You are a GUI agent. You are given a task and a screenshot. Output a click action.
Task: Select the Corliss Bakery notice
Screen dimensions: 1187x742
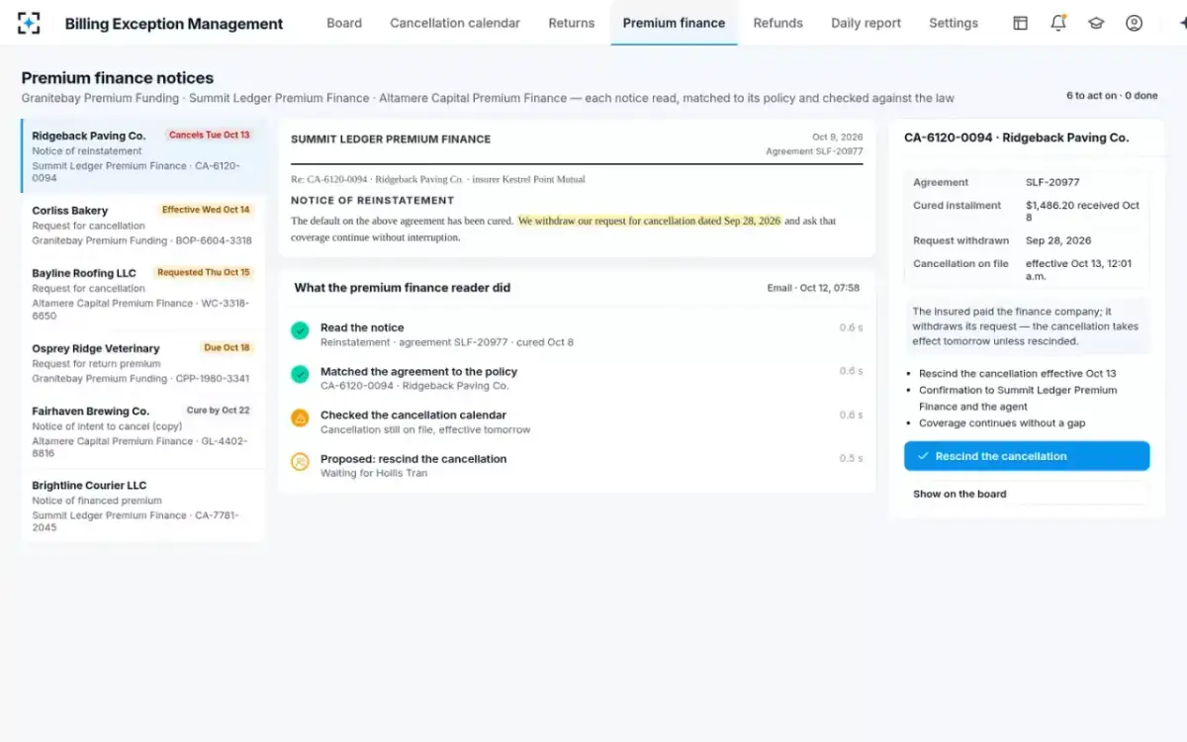click(143, 225)
